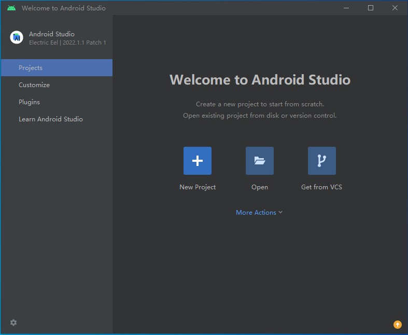The width and height of the screenshot is (408, 335).
Task: Switch to the Customize section
Action: tap(57, 85)
